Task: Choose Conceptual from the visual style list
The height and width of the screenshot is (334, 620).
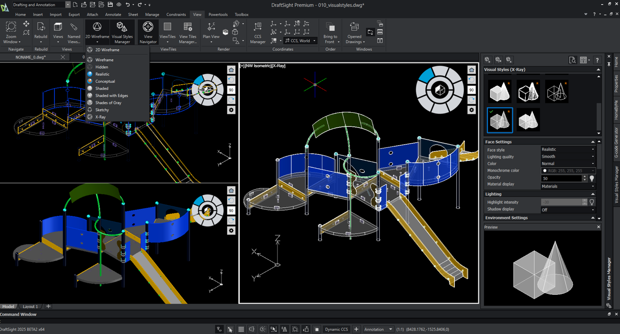Action: point(105,81)
